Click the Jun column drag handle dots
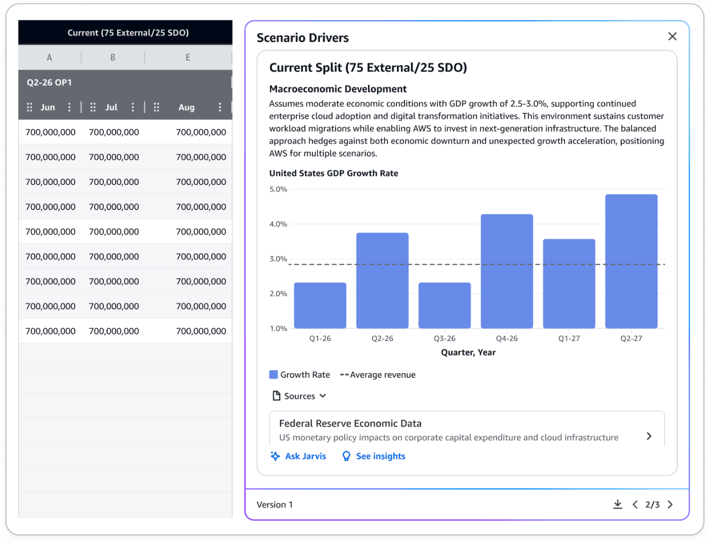 tap(29, 107)
